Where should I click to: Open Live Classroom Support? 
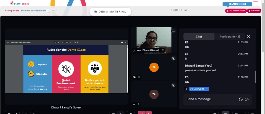click(x=236, y=11)
